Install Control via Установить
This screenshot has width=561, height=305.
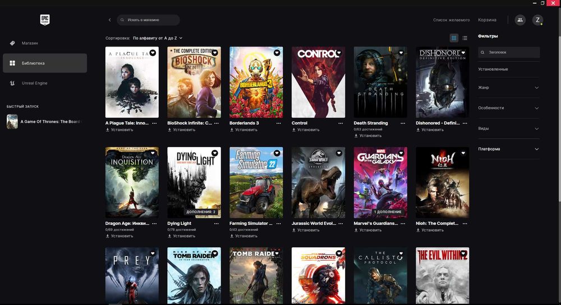point(306,130)
